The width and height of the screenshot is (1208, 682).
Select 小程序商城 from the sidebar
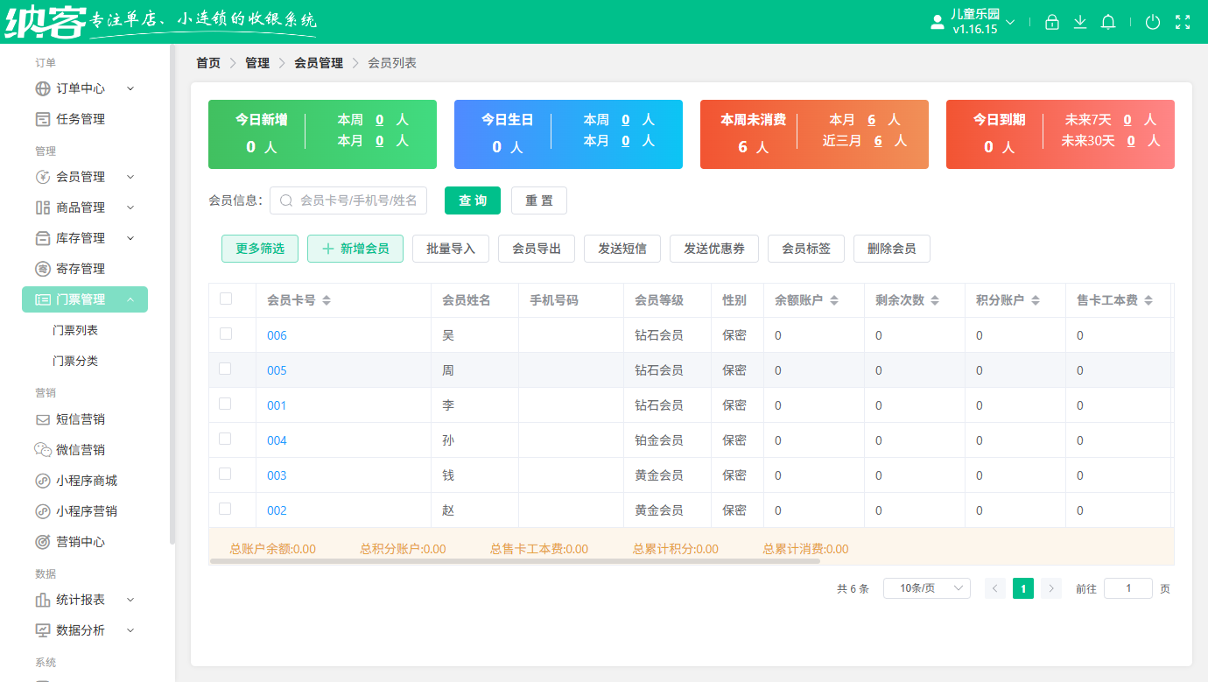(x=80, y=480)
